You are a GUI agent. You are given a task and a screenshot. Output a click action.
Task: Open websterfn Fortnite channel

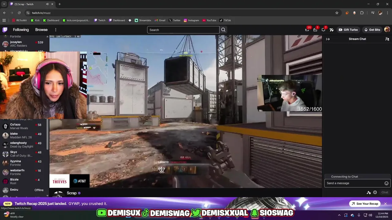tap(24, 172)
